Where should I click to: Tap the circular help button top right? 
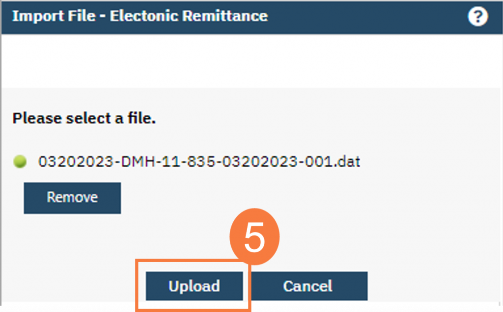(x=477, y=16)
